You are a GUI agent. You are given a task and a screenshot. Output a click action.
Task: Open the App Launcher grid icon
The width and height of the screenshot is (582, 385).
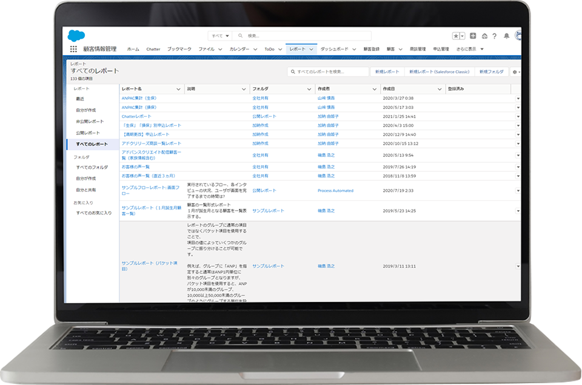73,49
